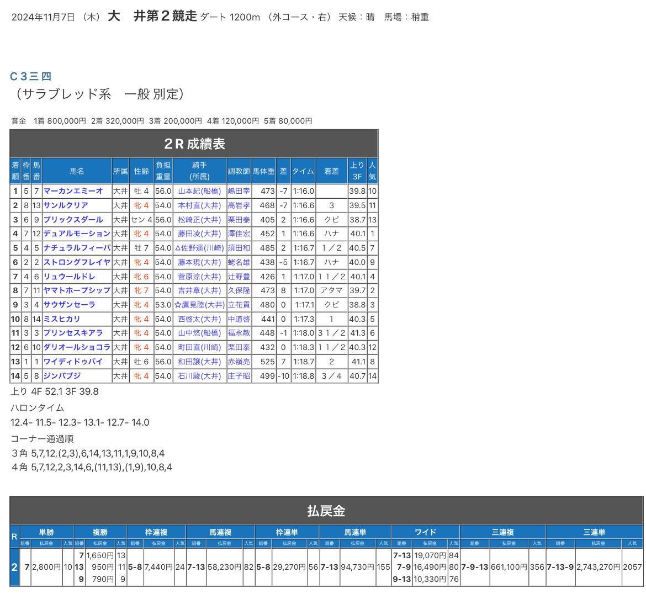Click the 三連複 payout 661,100円

(509, 567)
